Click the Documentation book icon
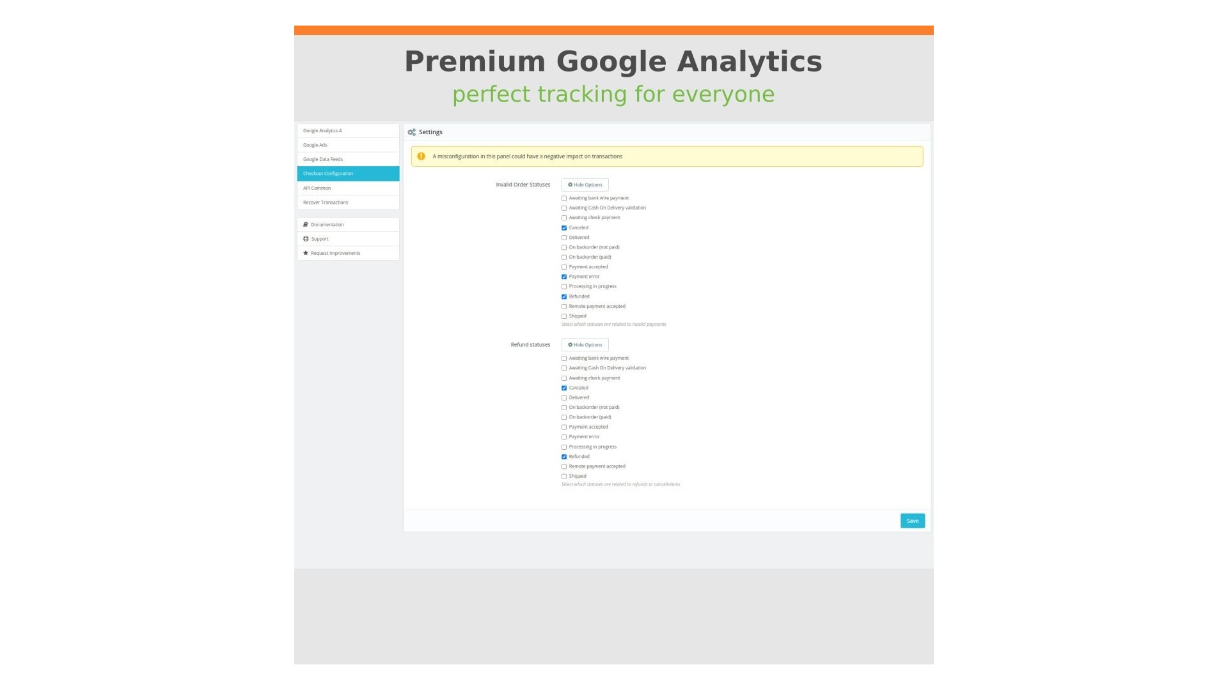The width and height of the screenshot is (1228, 690). point(306,224)
